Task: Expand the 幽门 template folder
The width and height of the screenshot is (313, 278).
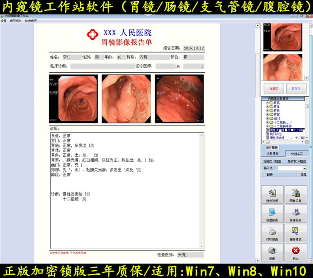Action: [x=267, y=118]
